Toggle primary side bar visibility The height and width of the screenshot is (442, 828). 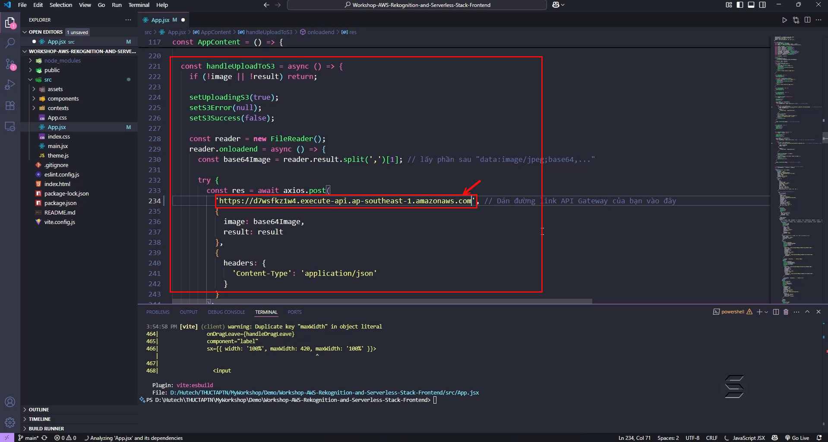point(740,5)
